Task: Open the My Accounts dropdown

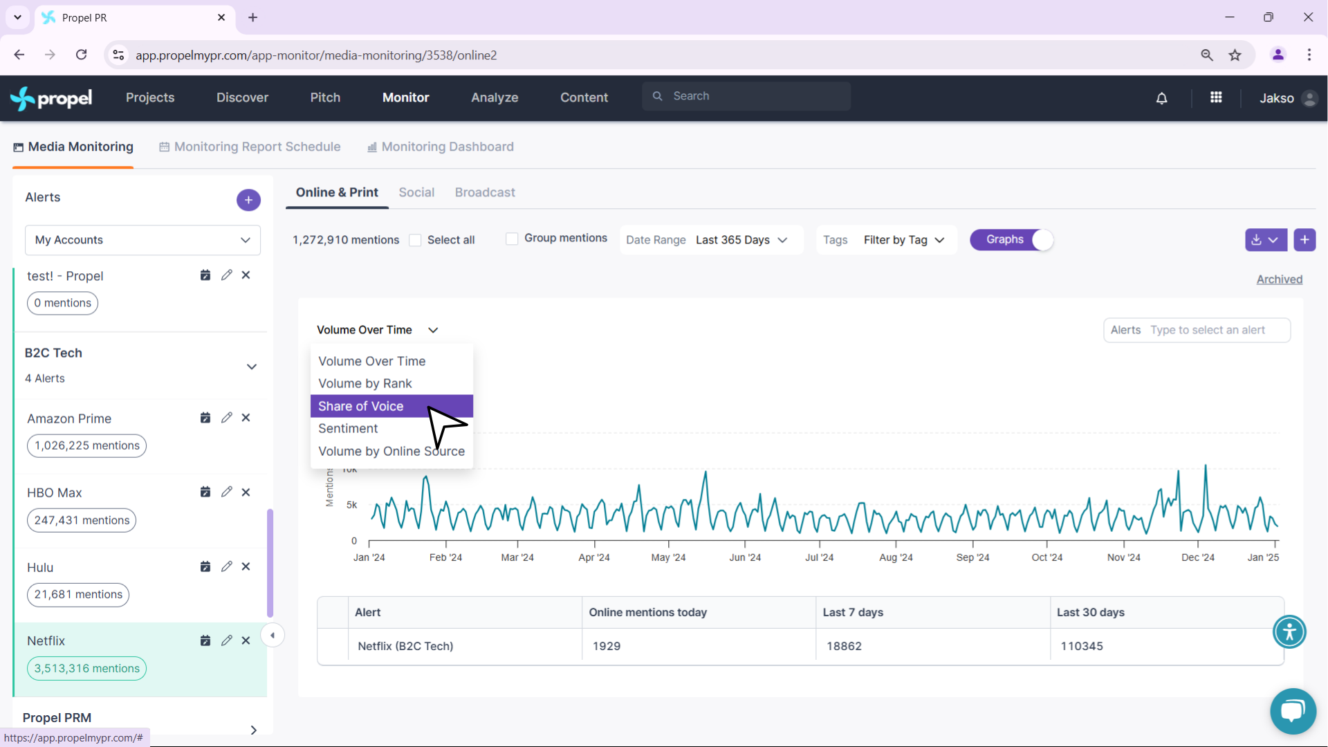Action: pos(142,240)
